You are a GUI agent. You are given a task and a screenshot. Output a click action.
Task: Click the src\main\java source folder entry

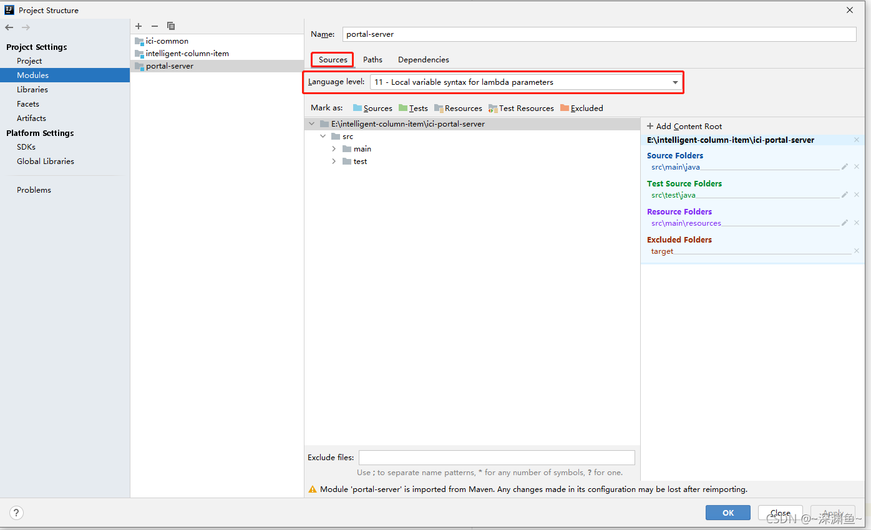click(x=676, y=167)
